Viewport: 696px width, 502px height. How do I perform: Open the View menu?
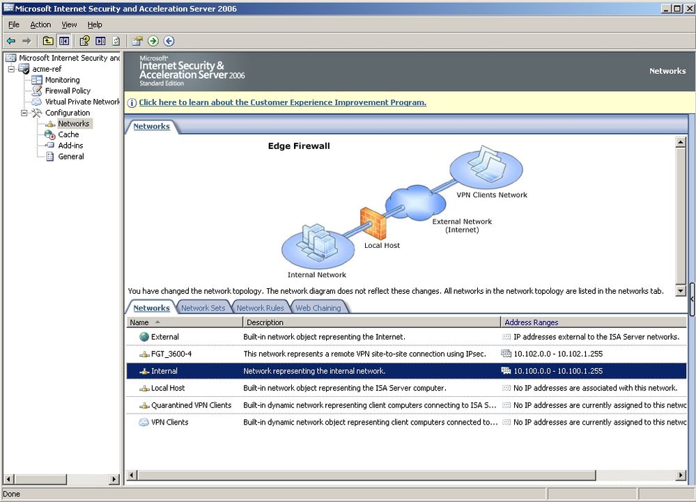point(69,25)
